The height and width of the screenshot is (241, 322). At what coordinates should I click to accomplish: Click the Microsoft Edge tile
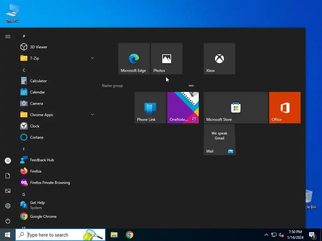point(134,59)
